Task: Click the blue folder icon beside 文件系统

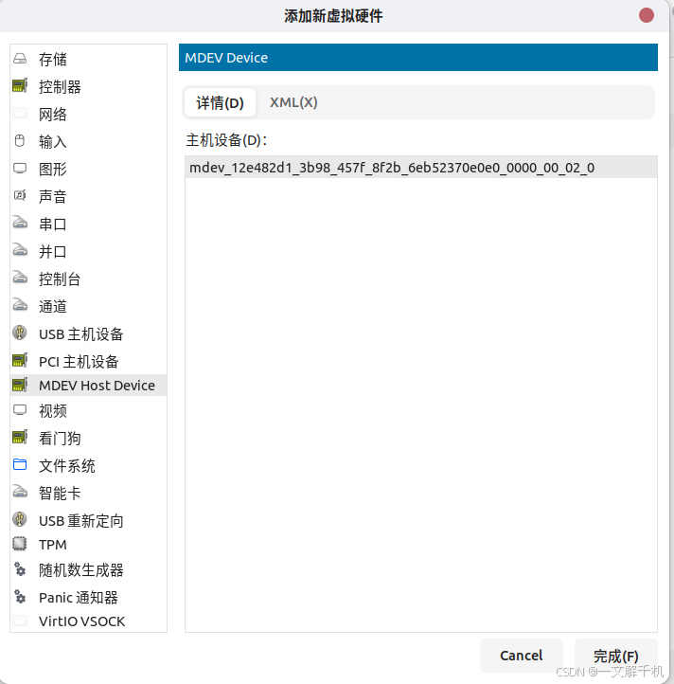Action: coord(20,464)
